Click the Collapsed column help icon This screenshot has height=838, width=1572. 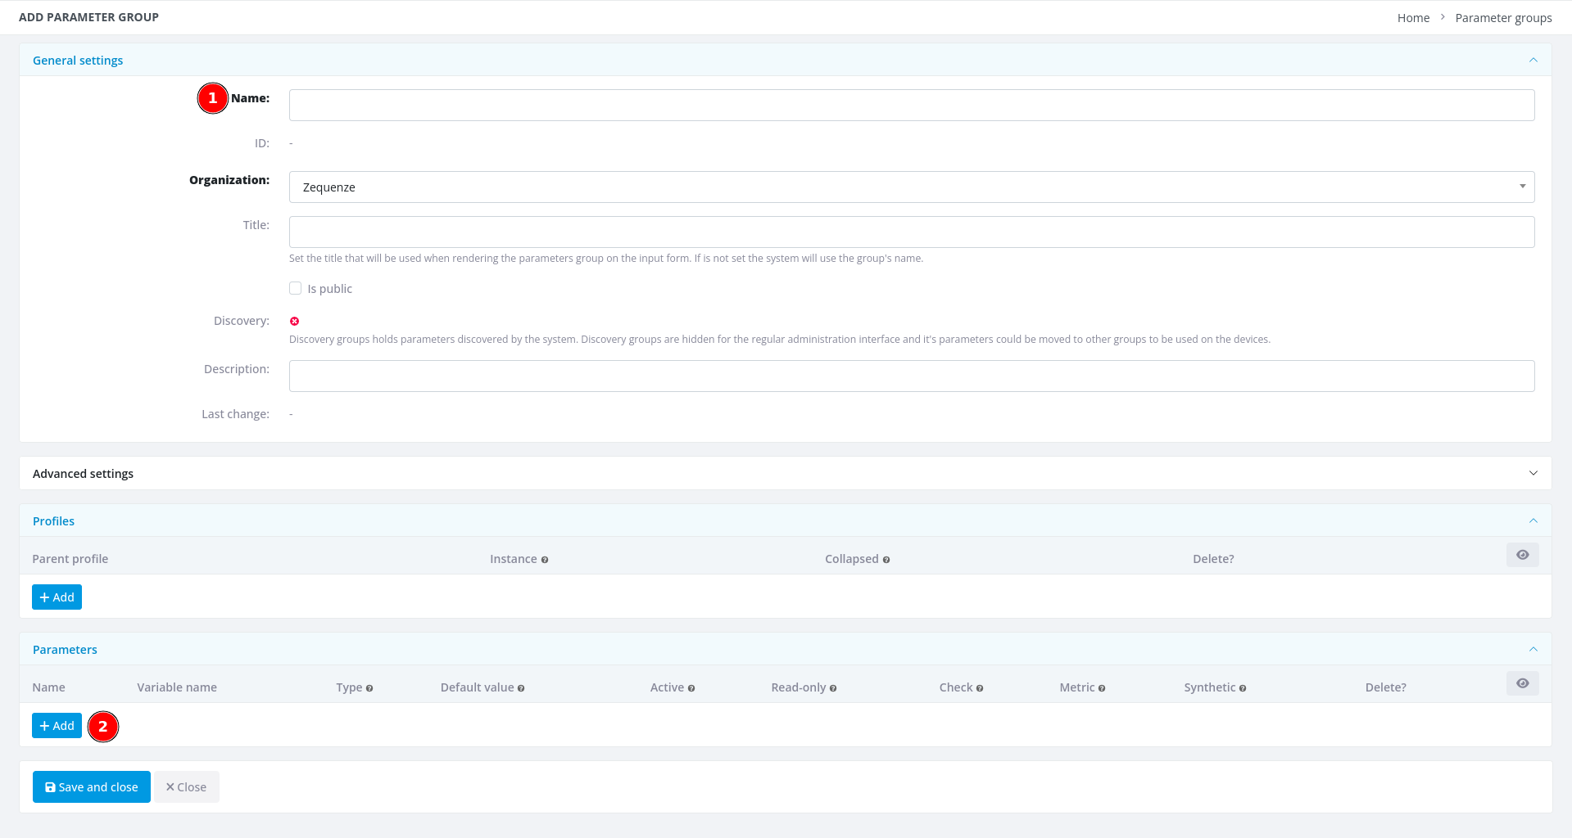[x=886, y=560]
